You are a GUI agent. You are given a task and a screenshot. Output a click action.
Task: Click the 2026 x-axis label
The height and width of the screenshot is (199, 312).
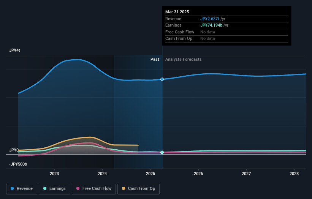[198, 174]
